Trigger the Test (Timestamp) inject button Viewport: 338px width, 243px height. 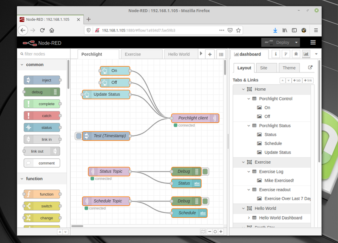click(78, 136)
